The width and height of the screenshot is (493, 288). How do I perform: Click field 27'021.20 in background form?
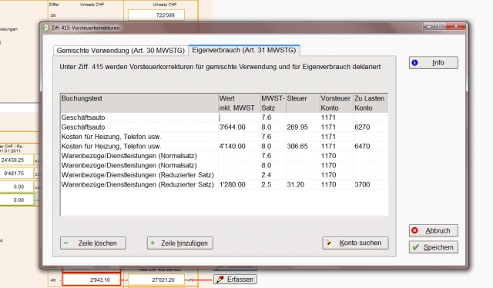[x=156, y=280]
